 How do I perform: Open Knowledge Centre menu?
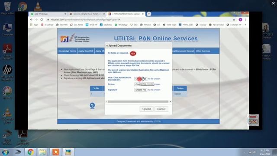[x=67, y=51]
